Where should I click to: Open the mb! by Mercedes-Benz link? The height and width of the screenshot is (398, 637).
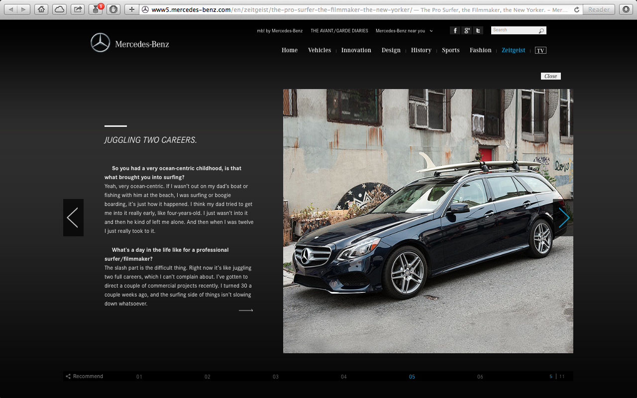tap(280, 31)
